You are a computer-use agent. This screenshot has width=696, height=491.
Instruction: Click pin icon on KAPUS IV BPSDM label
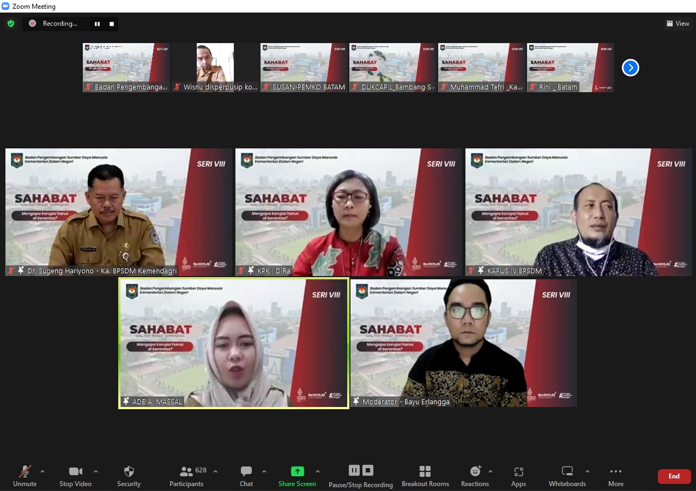[x=481, y=270]
